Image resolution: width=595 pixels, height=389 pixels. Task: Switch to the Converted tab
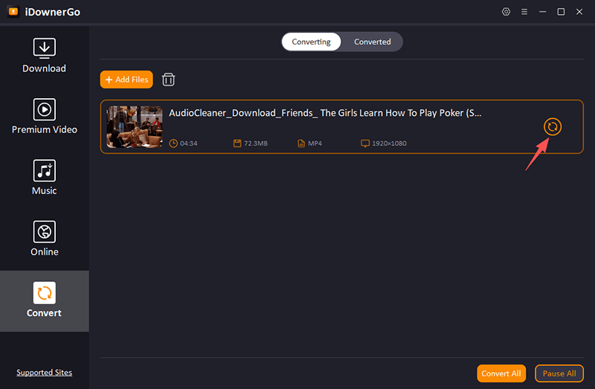pos(372,42)
